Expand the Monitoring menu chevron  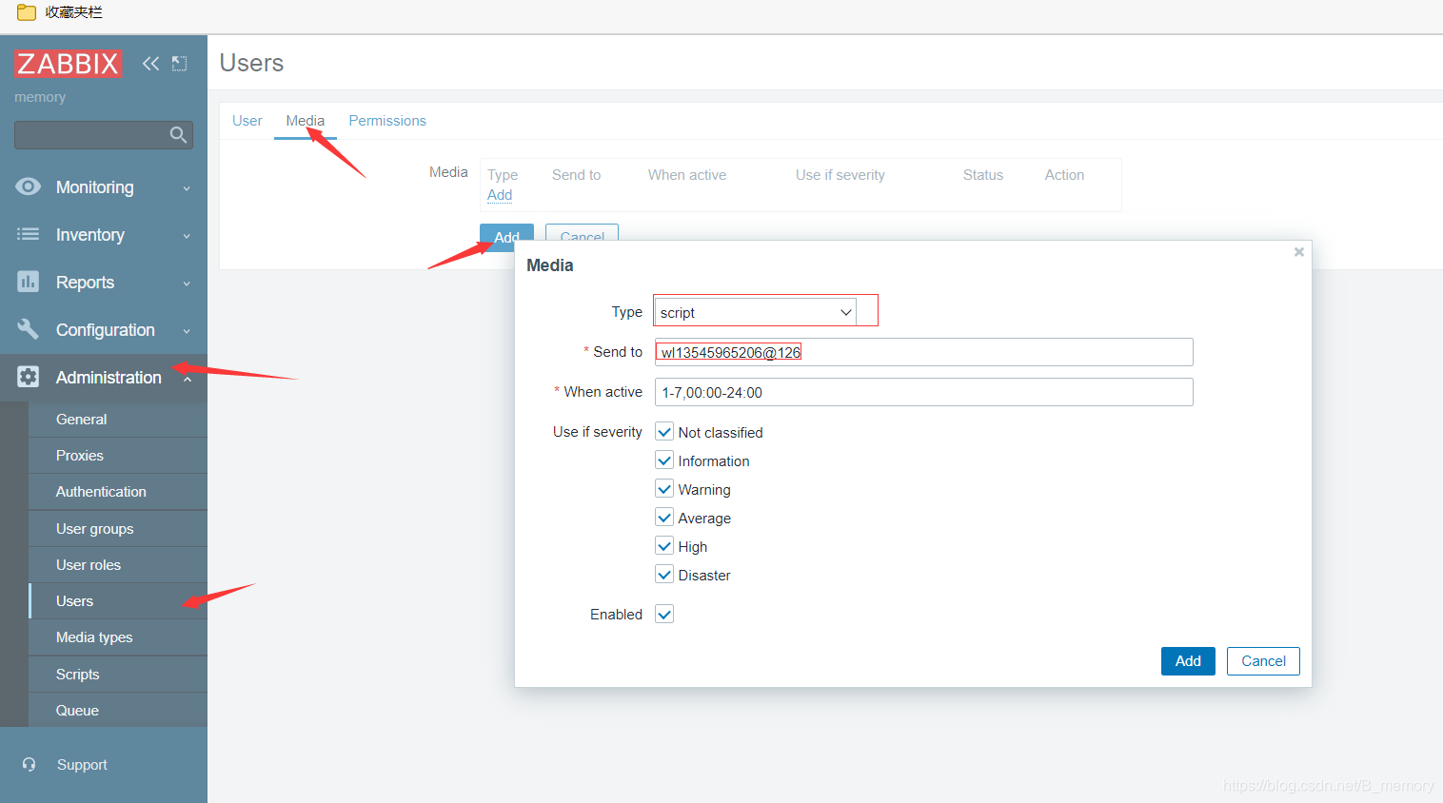(x=187, y=188)
